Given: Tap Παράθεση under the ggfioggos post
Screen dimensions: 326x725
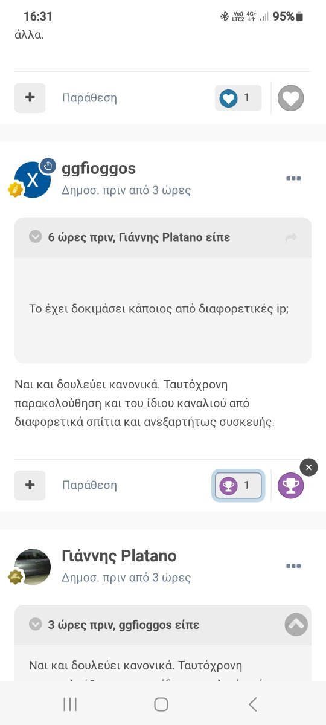Looking at the screenshot, I should click(89, 485).
